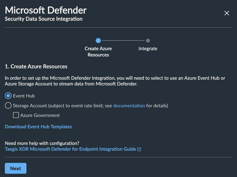Click 'Need more help with configuration?' text
237x177 pixels.
click(42, 143)
